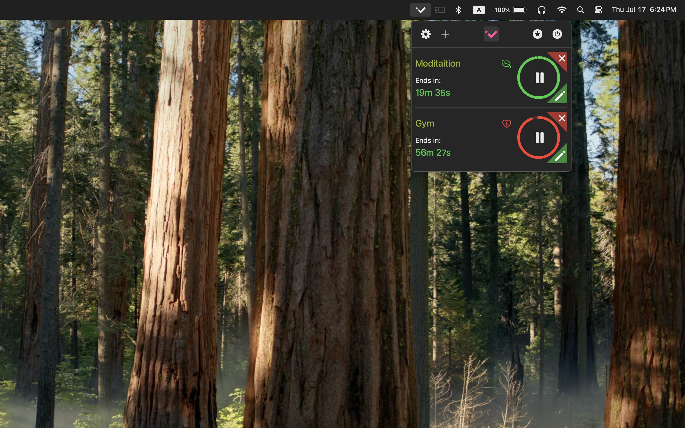The image size is (685, 428).
Task: Open the Wi-Fi menu
Action: coord(562,10)
